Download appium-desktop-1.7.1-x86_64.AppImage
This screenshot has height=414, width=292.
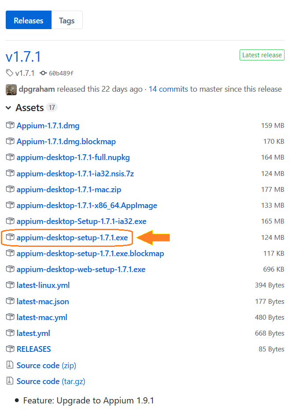pyautogui.click(x=87, y=205)
